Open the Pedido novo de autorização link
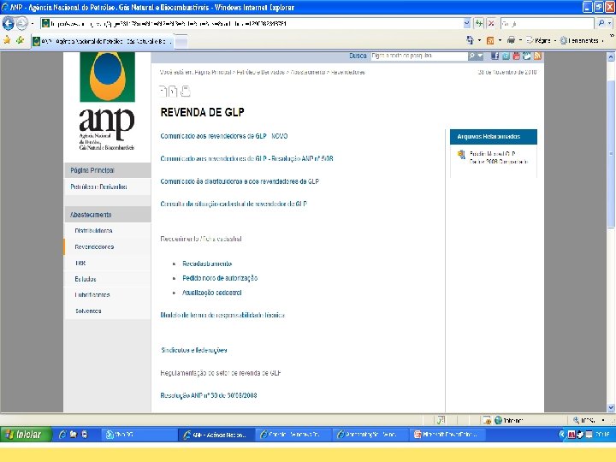This screenshot has height=462, width=616. click(x=220, y=278)
